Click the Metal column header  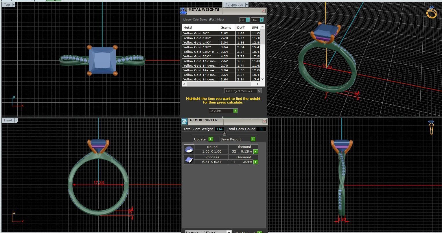(200, 28)
